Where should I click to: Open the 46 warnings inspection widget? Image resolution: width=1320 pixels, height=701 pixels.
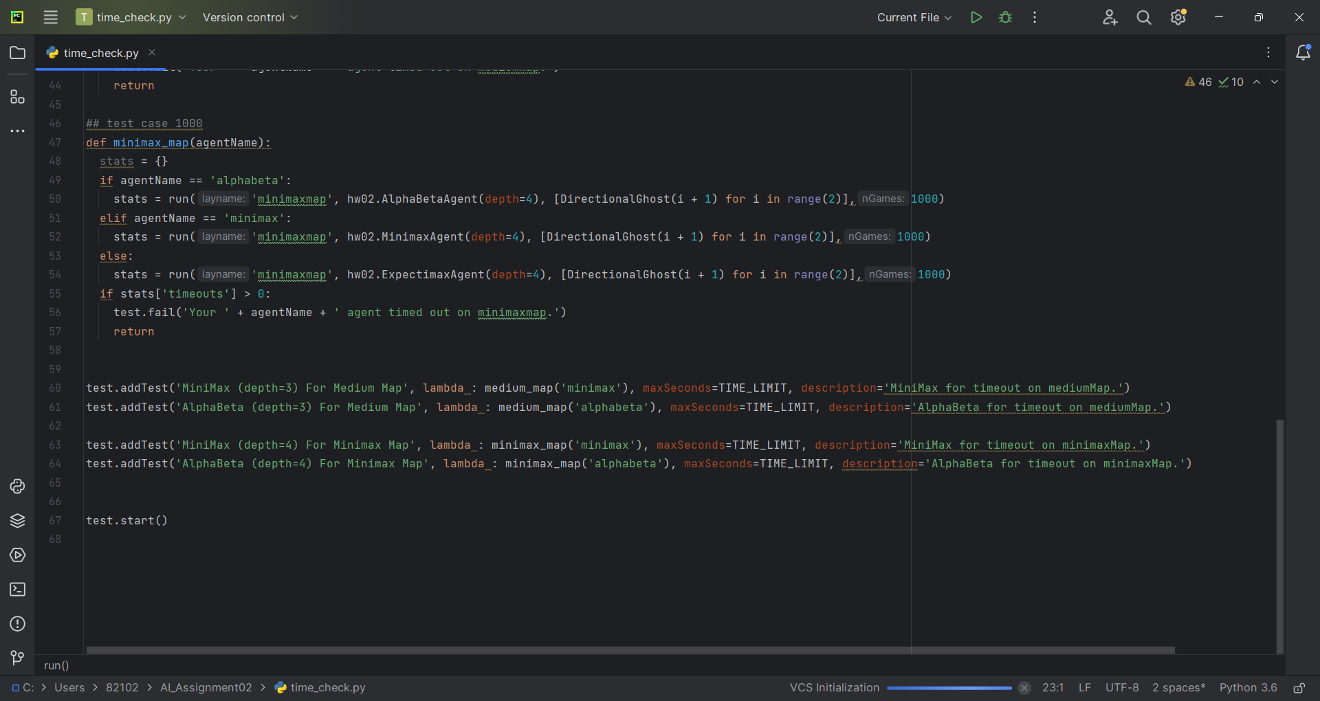(1198, 82)
